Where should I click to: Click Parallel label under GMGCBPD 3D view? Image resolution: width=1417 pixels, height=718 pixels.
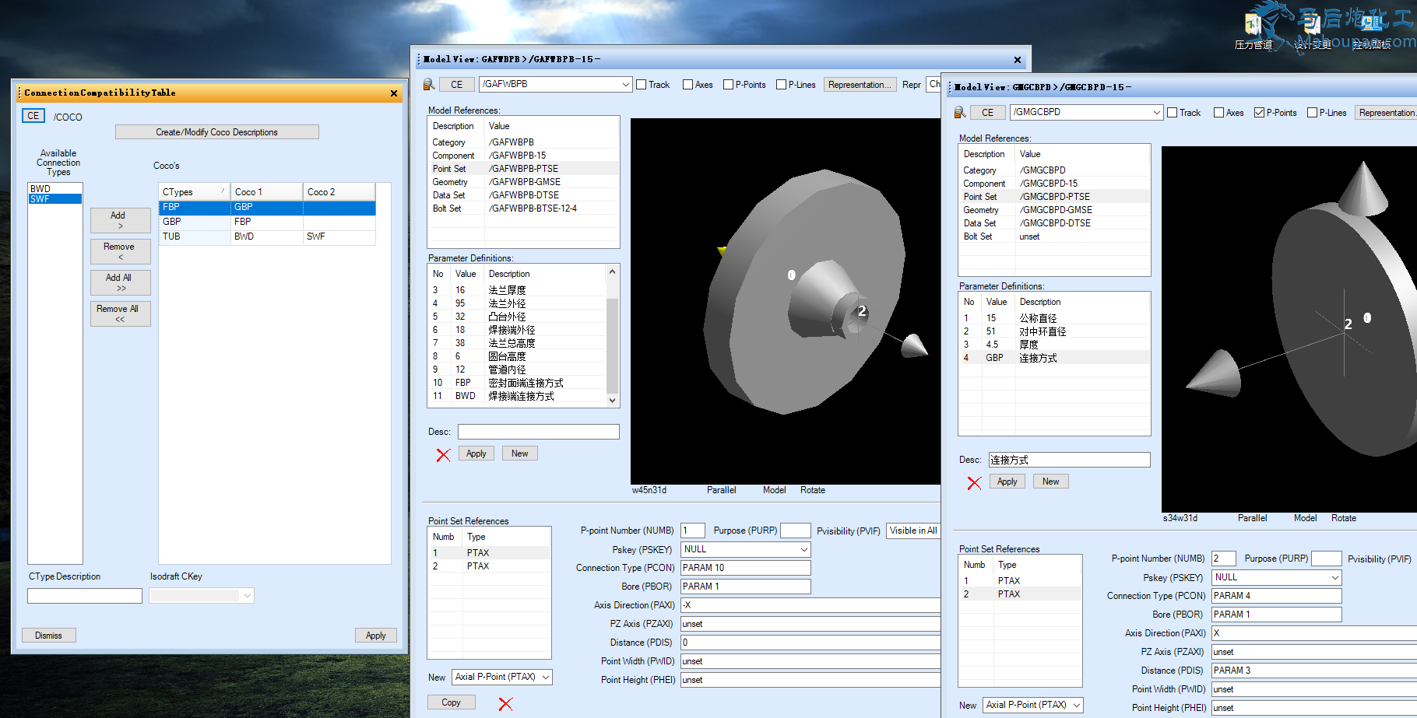(x=1252, y=518)
